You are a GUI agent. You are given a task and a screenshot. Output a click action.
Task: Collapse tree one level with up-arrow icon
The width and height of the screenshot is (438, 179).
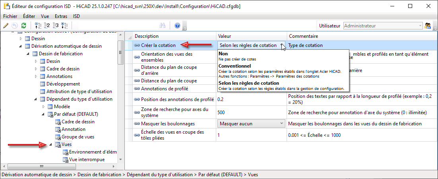pyautogui.click(x=38, y=26)
